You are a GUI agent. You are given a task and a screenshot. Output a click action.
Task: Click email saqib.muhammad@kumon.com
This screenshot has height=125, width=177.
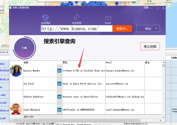[x=120, y=110]
